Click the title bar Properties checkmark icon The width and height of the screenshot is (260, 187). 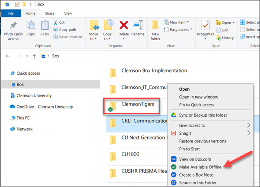click(17, 4)
